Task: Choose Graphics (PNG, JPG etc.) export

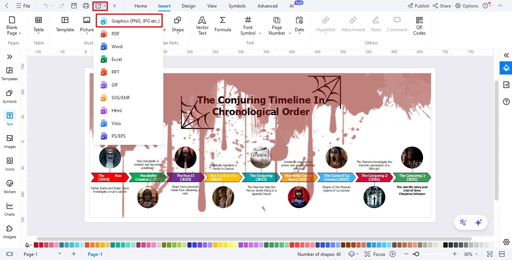Action: pos(129,21)
